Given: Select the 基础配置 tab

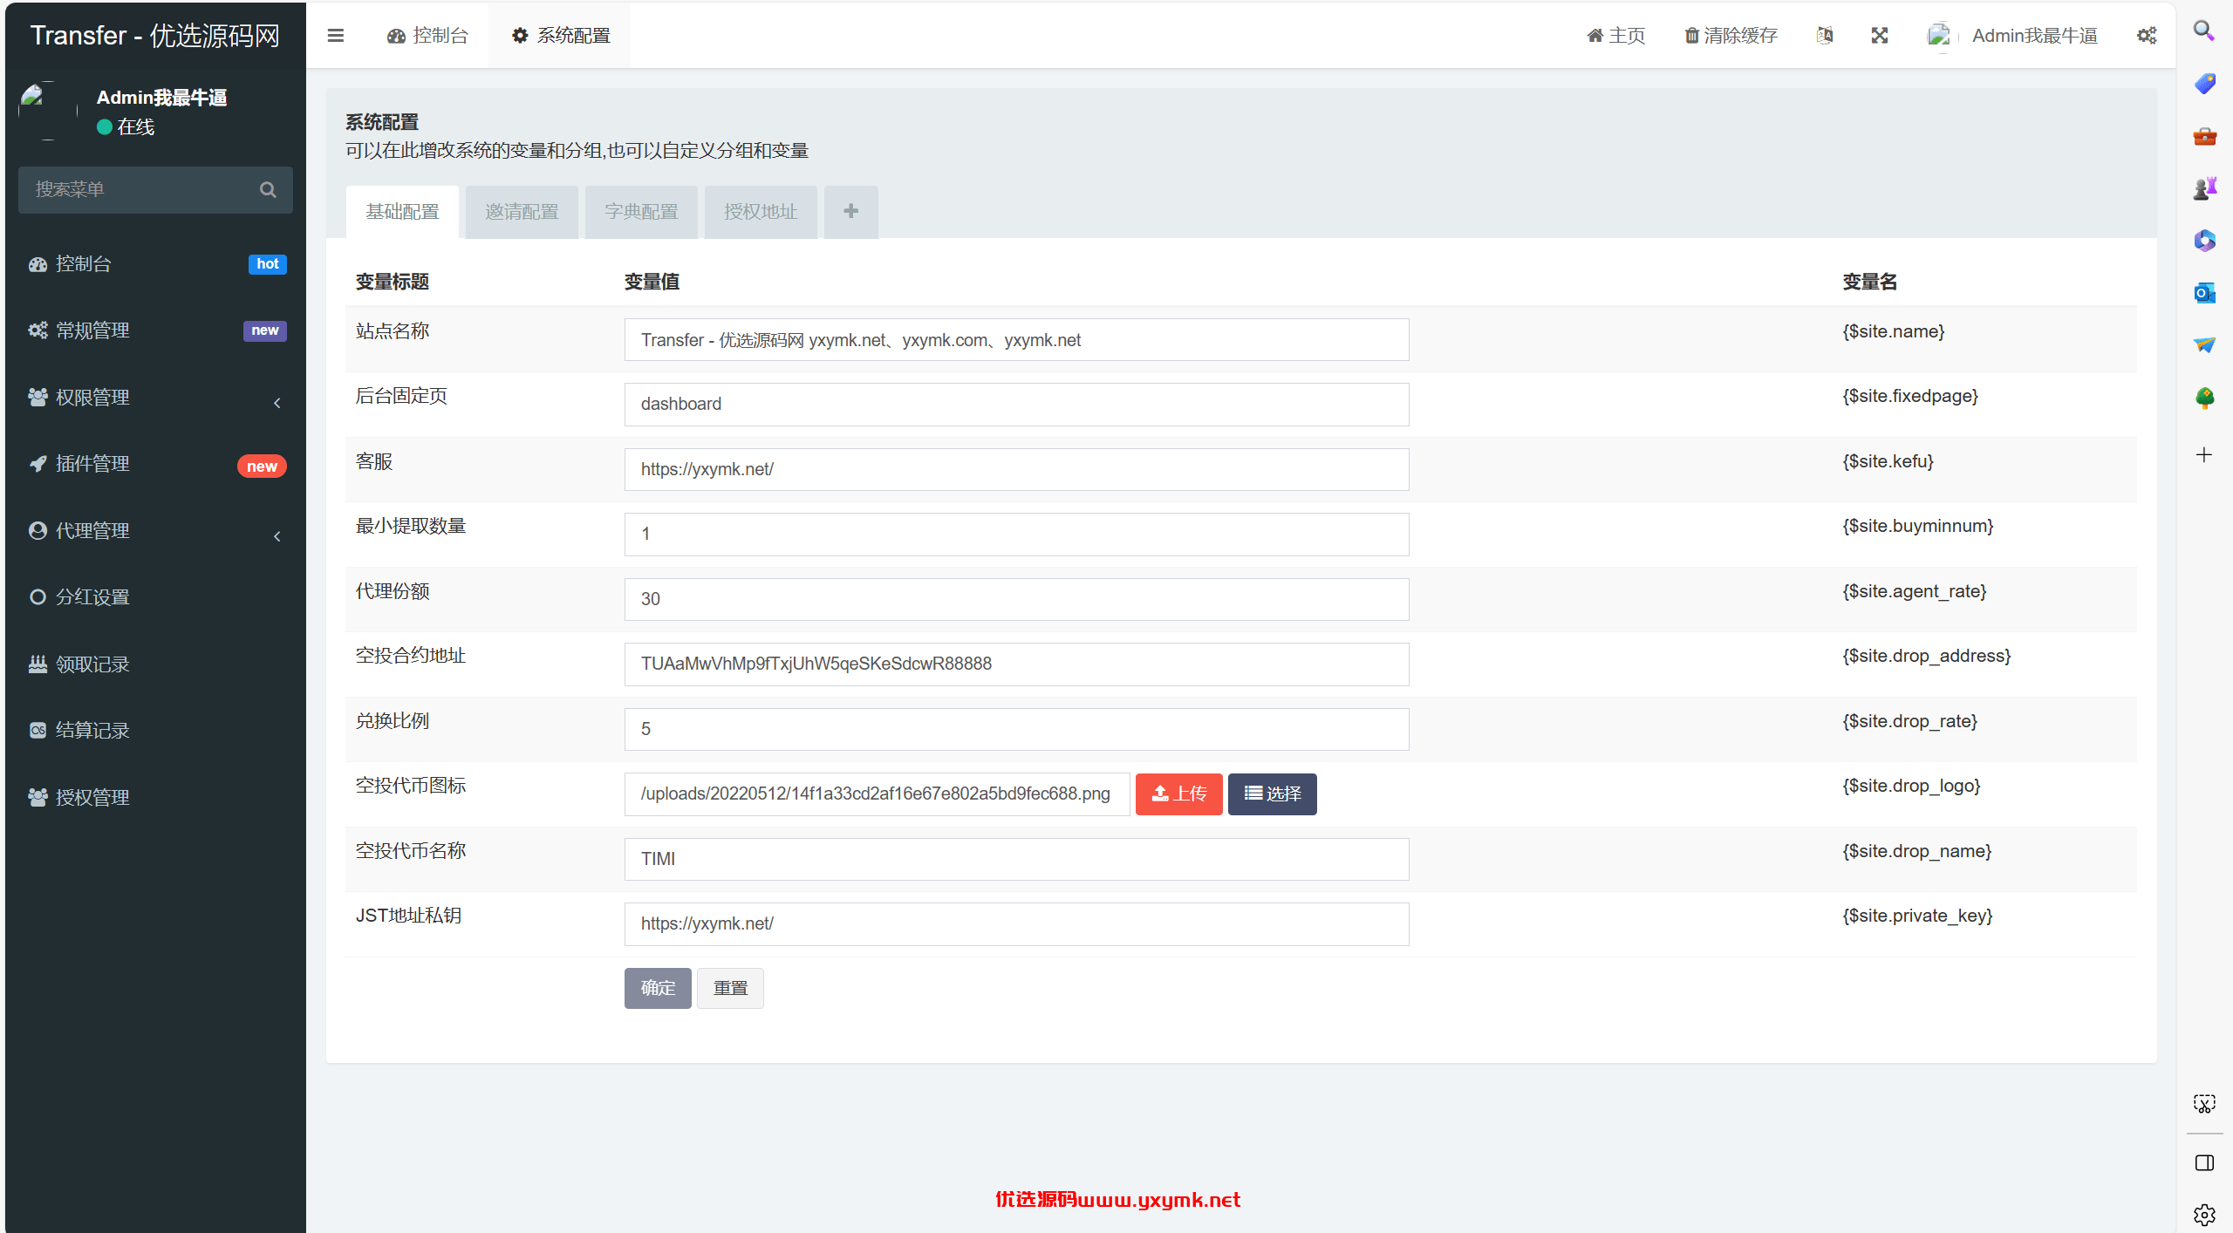Looking at the screenshot, I should pyautogui.click(x=402, y=212).
